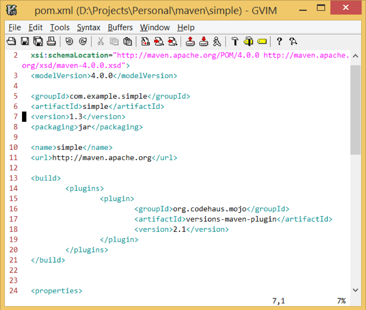Screen dimensions: 366x310
Task: Open Find and Replace icon
Action: [145, 41]
